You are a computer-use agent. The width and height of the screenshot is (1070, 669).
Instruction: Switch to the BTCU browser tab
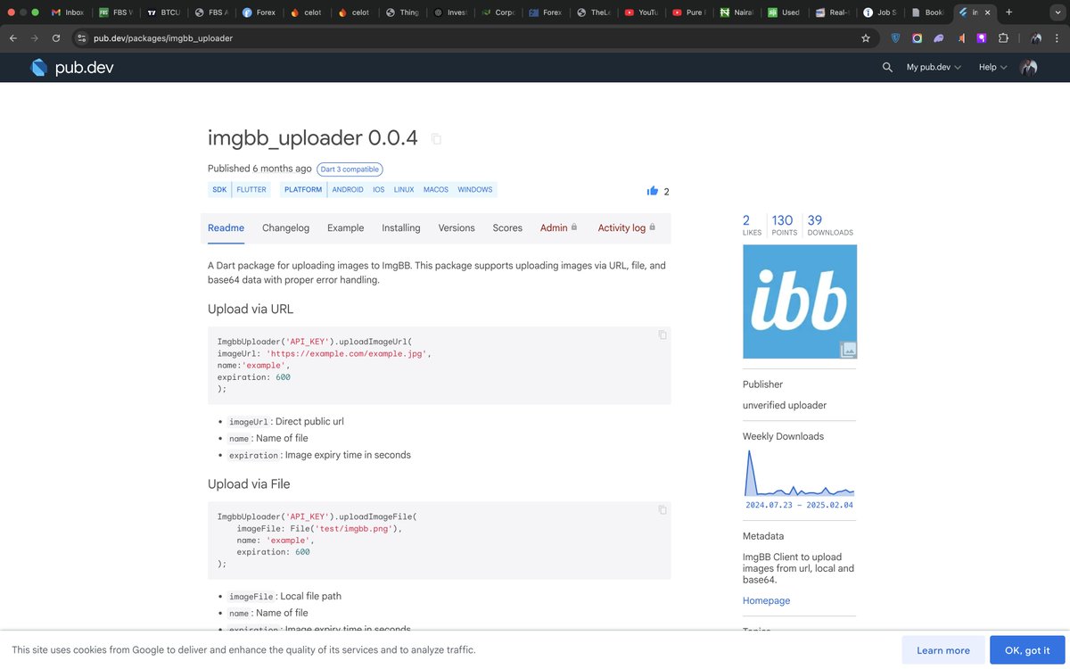[163, 12]
